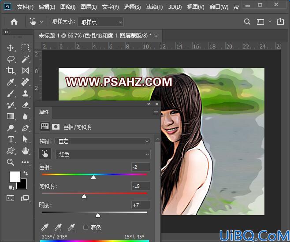Open the Properties panel flyout menu
The height and width of the screenshot is (242, 290).
156,112
